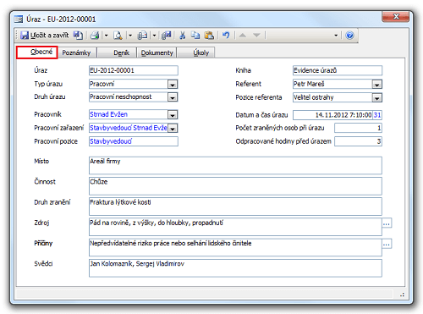Screen dimensions: 423x314
Task: Click the toolbar drag handle at left
Action: (17, 36)
